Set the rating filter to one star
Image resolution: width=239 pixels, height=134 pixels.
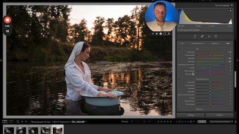click(x=158, y=122)
